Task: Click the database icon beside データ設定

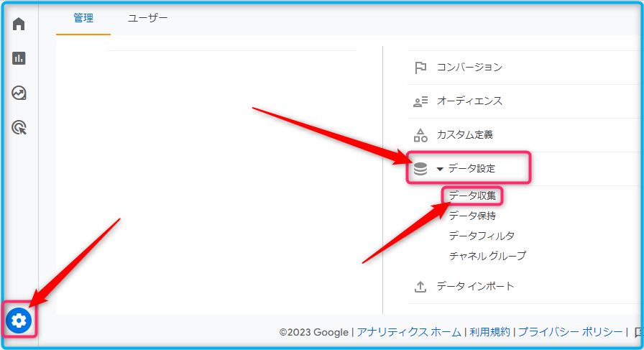Action: (x=420, y=168)
